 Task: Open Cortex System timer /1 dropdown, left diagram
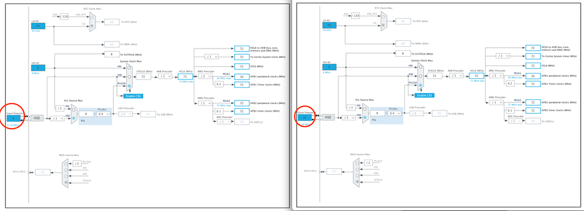coord(212,57)
